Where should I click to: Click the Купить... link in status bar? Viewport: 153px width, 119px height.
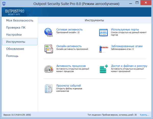(145, 115)
